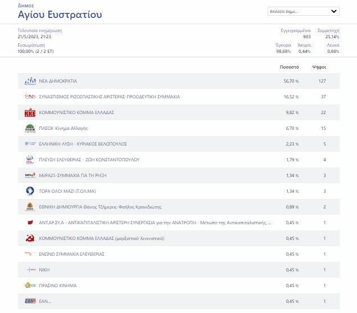
Task: Click the Νέα Δημοκρατία party logo
Action: (30, 81)
